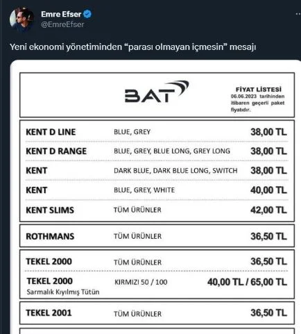The width and height of the screenshot is (301, 334).
Task: Select the KENT D RANGE row
Action: pyautogui.click(x=157, y=151)
